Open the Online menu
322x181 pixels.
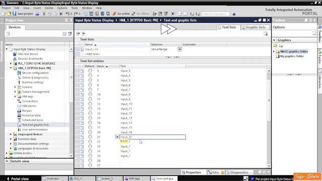point(49,8)
